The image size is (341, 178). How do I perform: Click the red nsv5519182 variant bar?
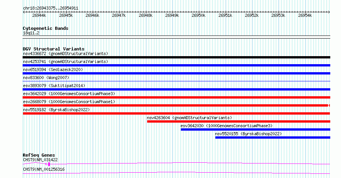pyautogui.click(x=176, y=113)
